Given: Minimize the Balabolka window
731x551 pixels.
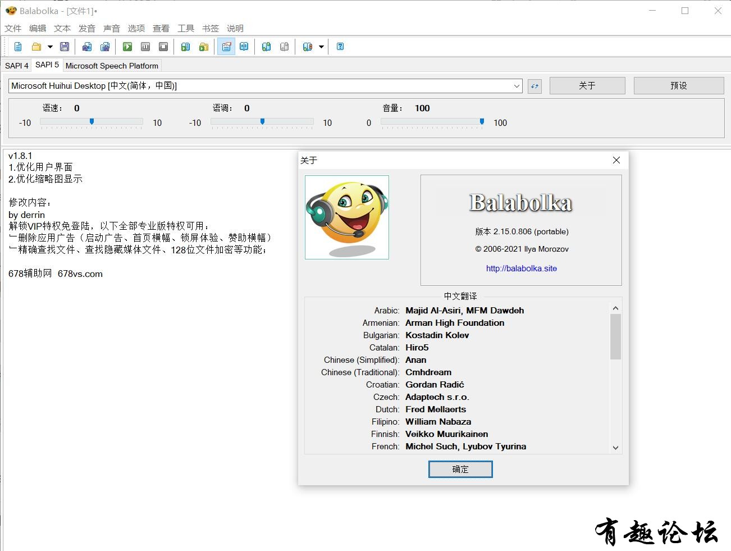Looking at the screenshot, I should pyautogui.click(x=652, y=11).
